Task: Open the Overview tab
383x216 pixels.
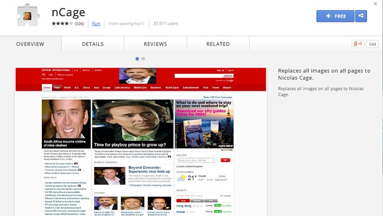Action: (31, 44)
